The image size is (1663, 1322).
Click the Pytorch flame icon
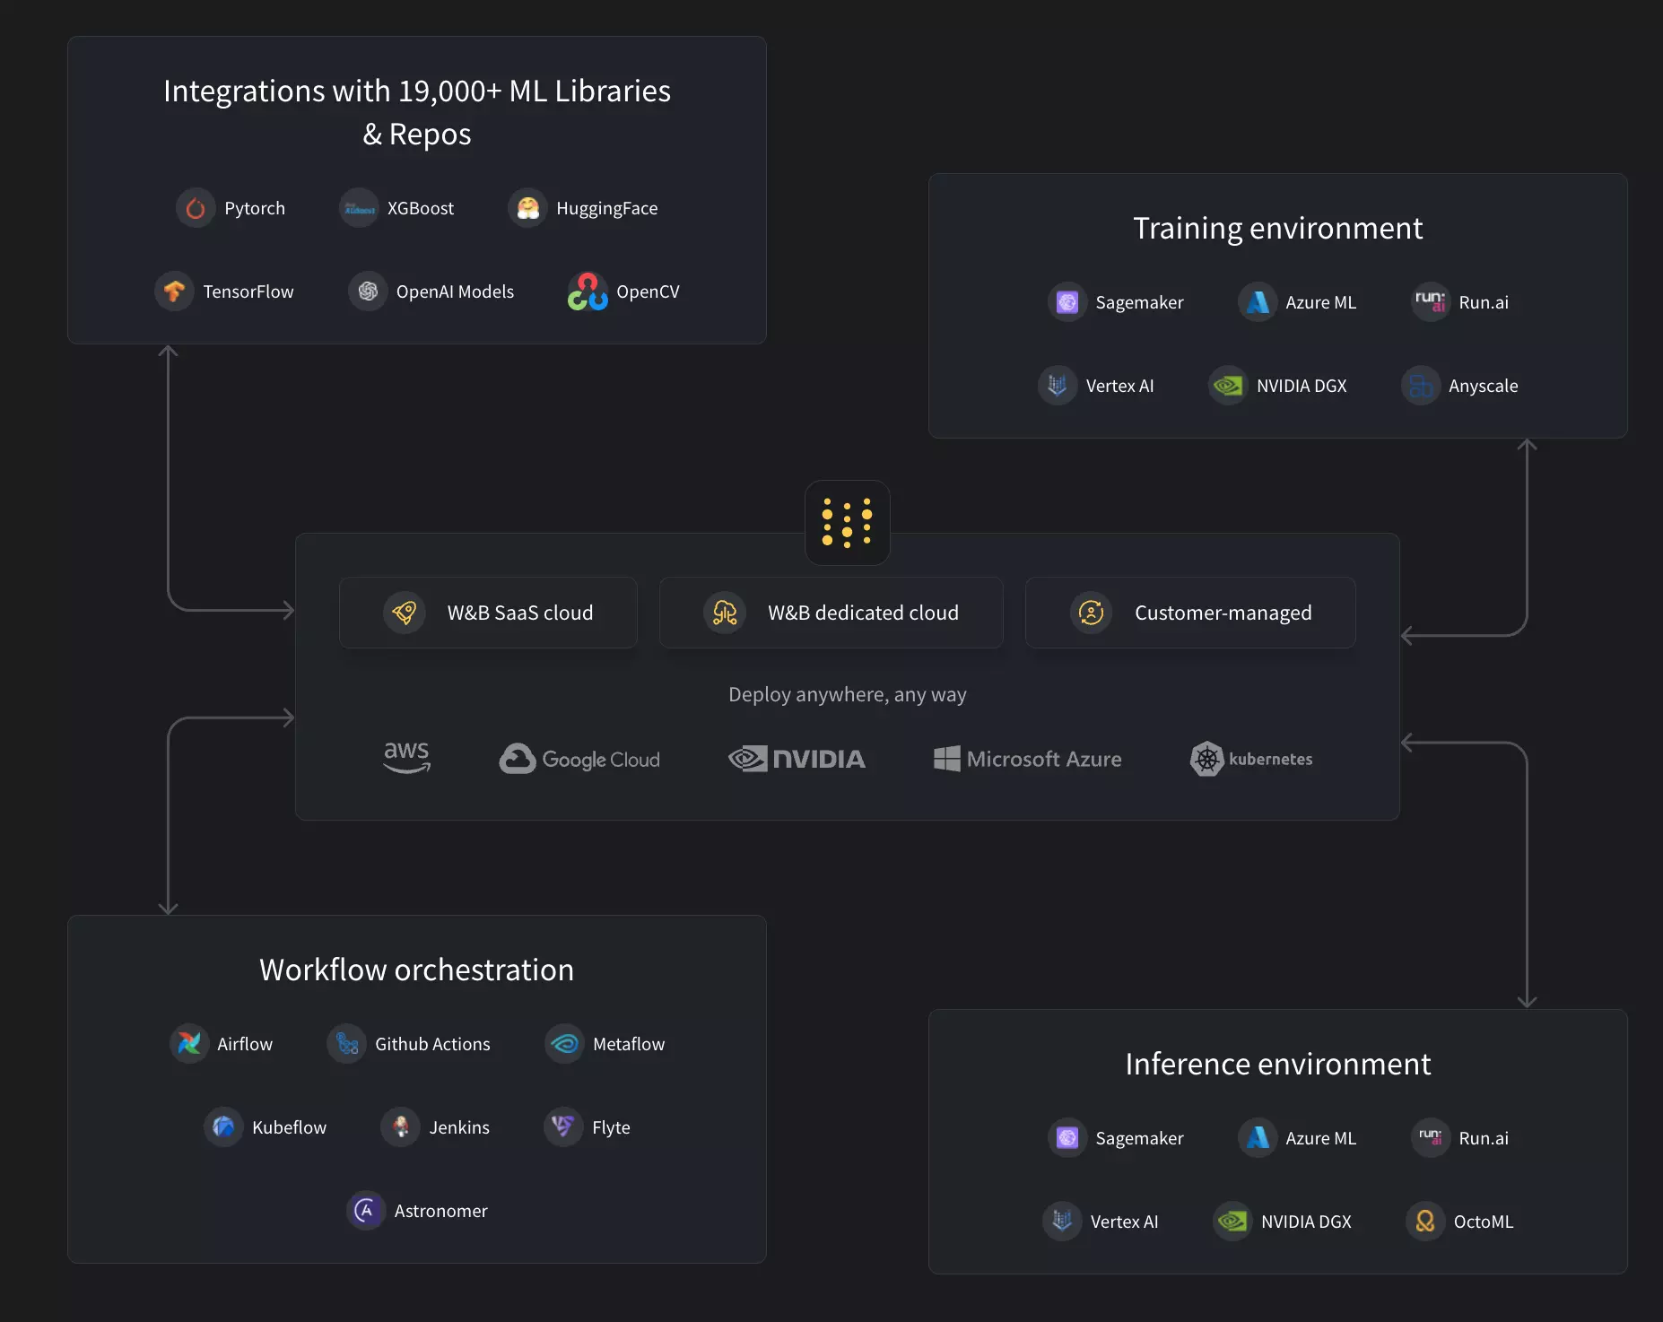click(x=196, y=208)
